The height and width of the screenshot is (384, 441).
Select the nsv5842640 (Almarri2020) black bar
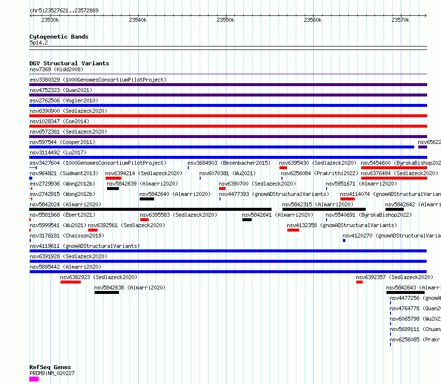pyautogui.click(x=147, y=199)
